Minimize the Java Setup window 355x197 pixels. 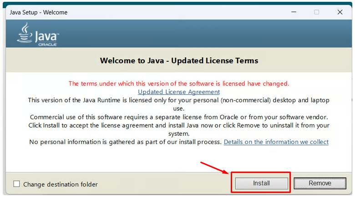click(294, 12)
